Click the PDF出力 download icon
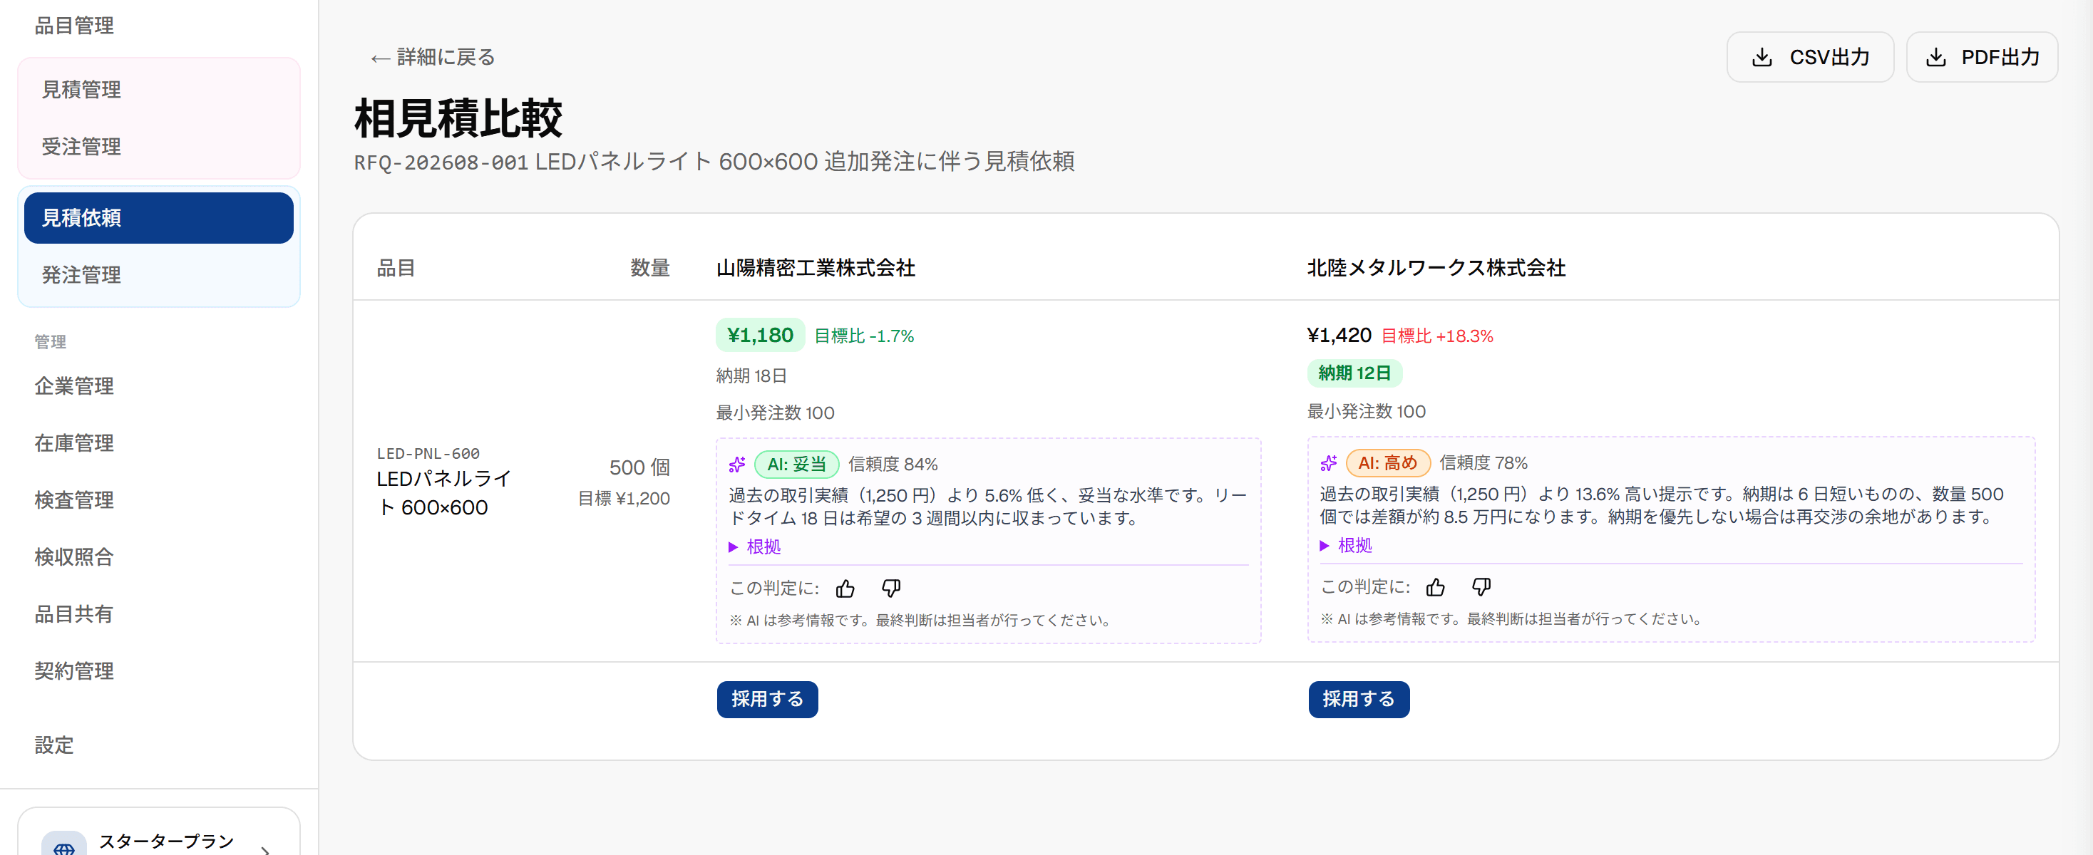Image resolution: width=2093 pixels, height=855 pixels. (1935, 57)
